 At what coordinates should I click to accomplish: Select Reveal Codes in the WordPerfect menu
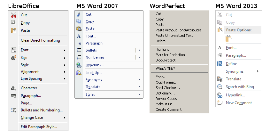166,99
